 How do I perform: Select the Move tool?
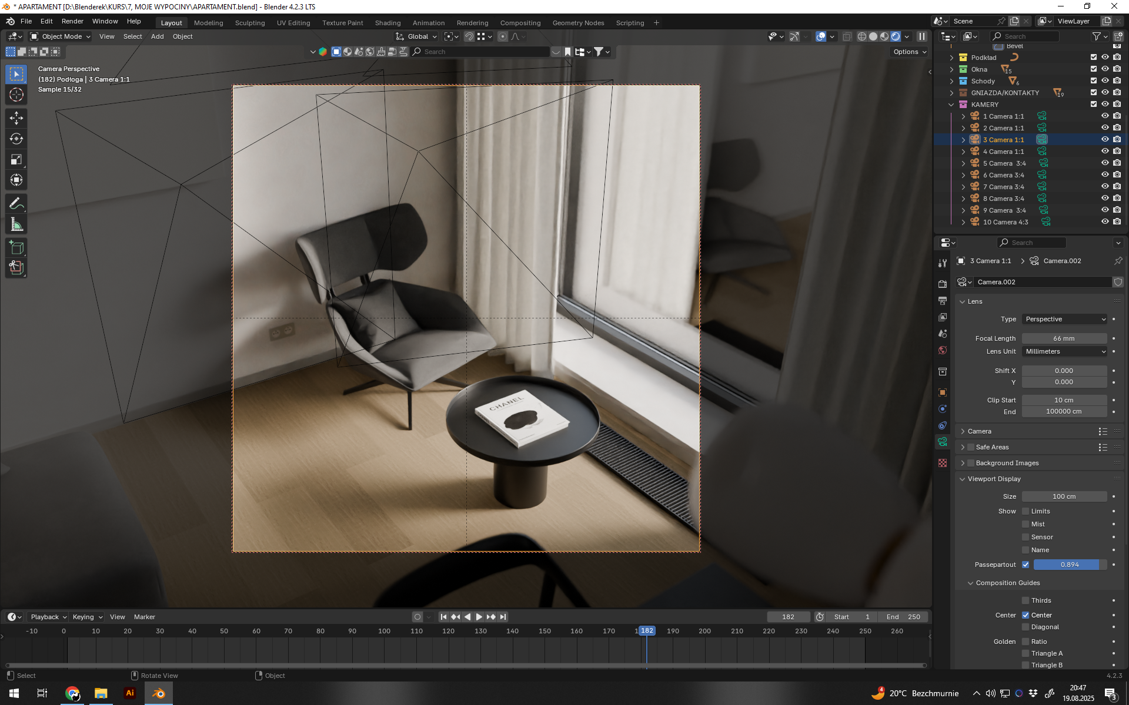[x=16, y=118]
